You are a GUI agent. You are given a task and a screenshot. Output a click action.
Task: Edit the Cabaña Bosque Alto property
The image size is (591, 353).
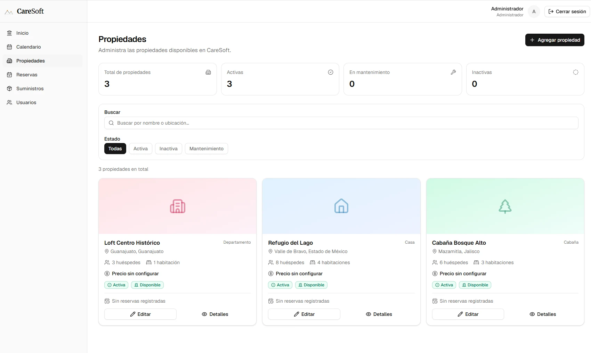[468, 314]
